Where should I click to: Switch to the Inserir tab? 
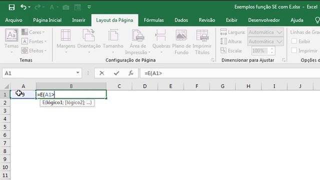point(78,20)
